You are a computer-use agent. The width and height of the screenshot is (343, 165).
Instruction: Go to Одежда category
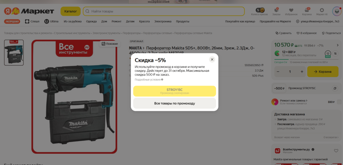(x=91, y=21)
